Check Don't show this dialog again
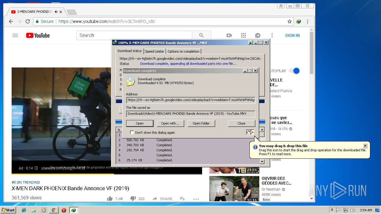 coord(132,133)
